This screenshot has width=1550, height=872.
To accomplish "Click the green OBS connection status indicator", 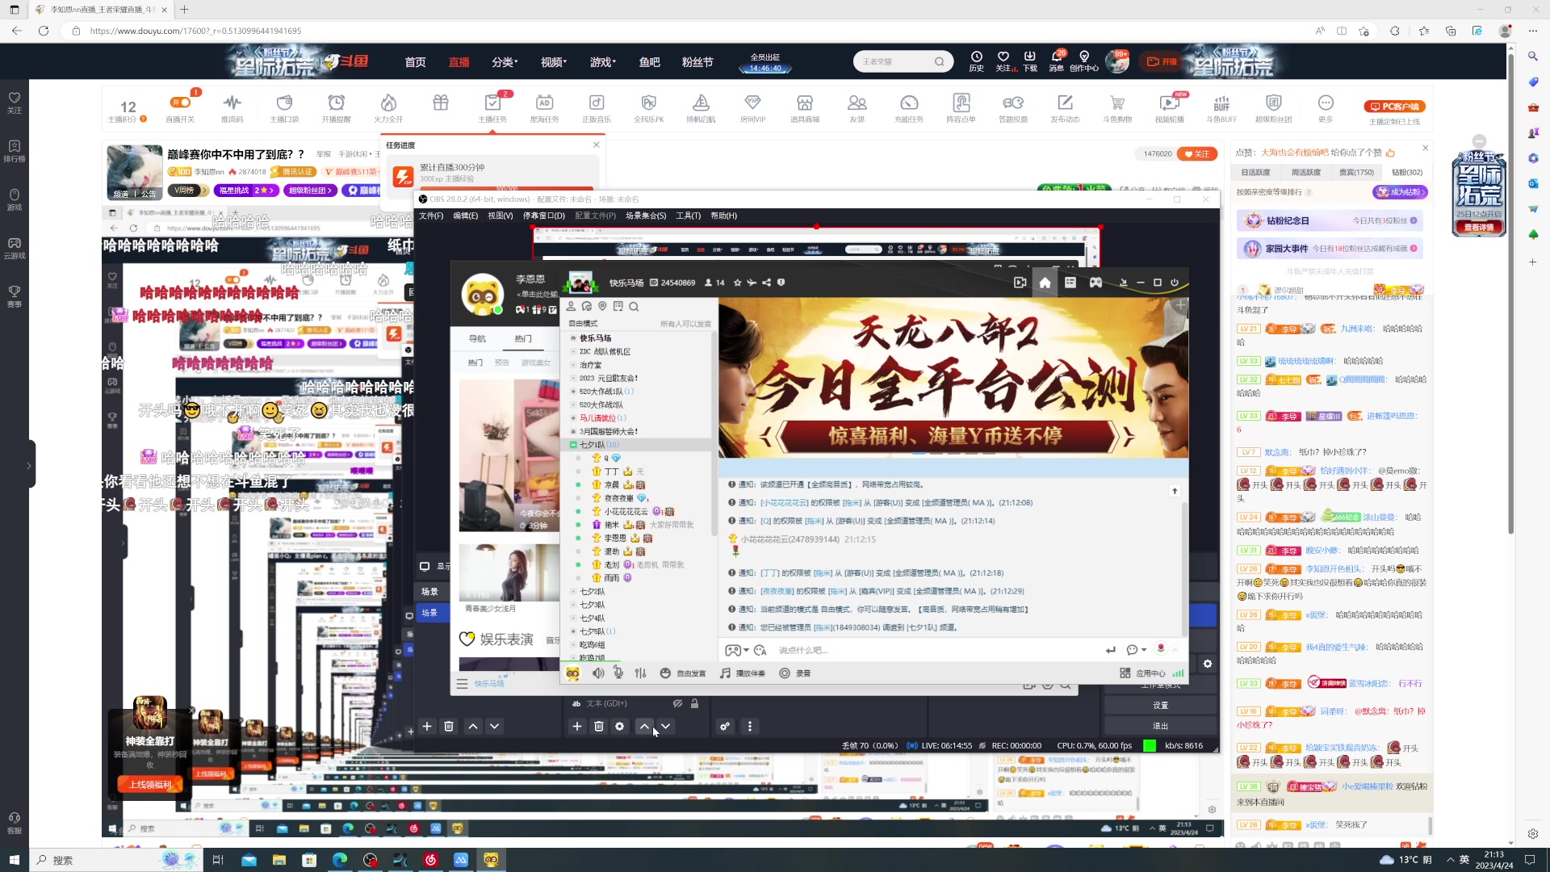I will point(1150,746).
